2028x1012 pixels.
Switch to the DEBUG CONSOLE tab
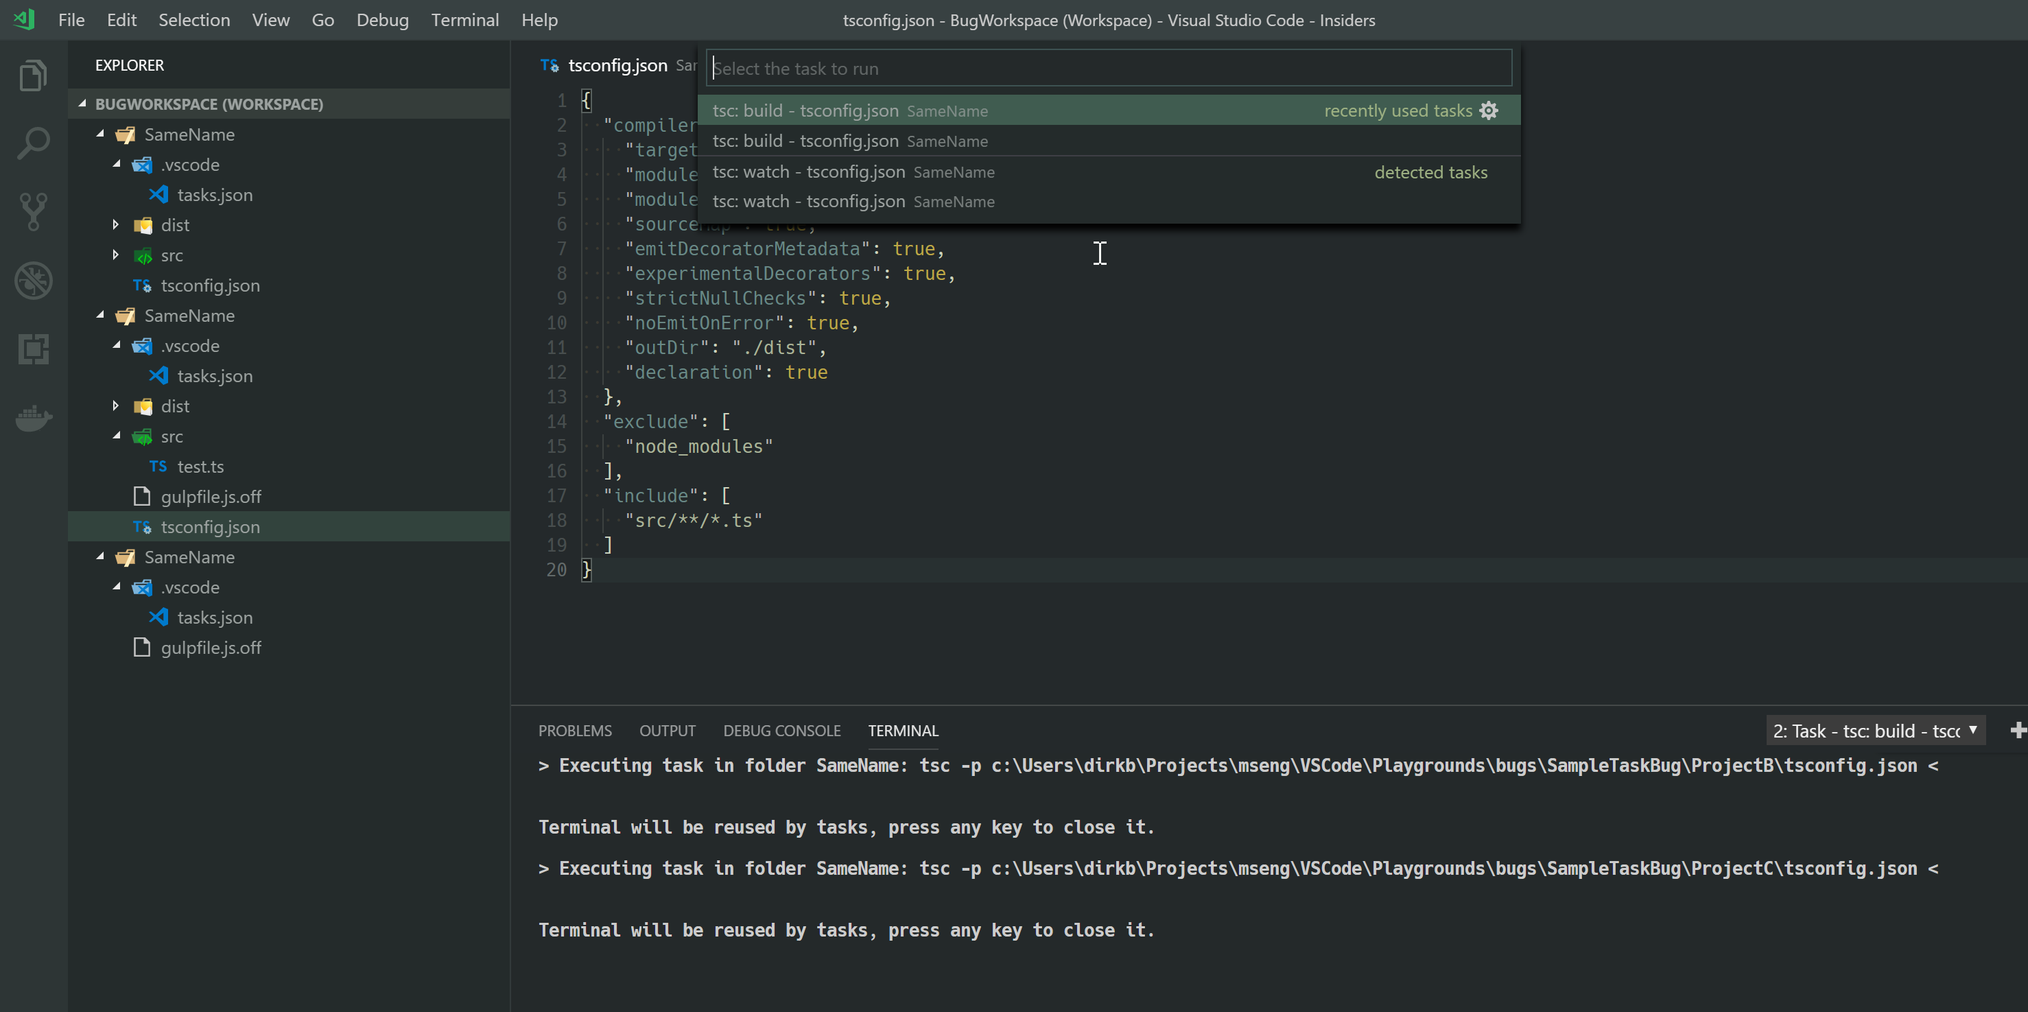tap(781, 730)
